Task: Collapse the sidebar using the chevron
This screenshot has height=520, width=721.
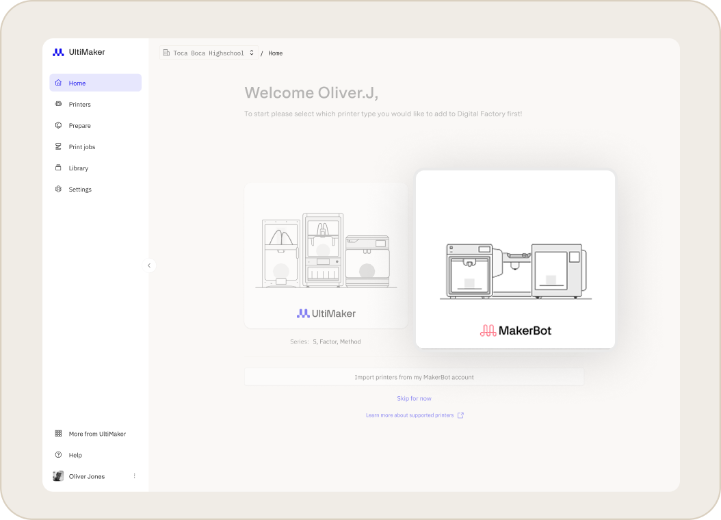Action: coord(149,265)
